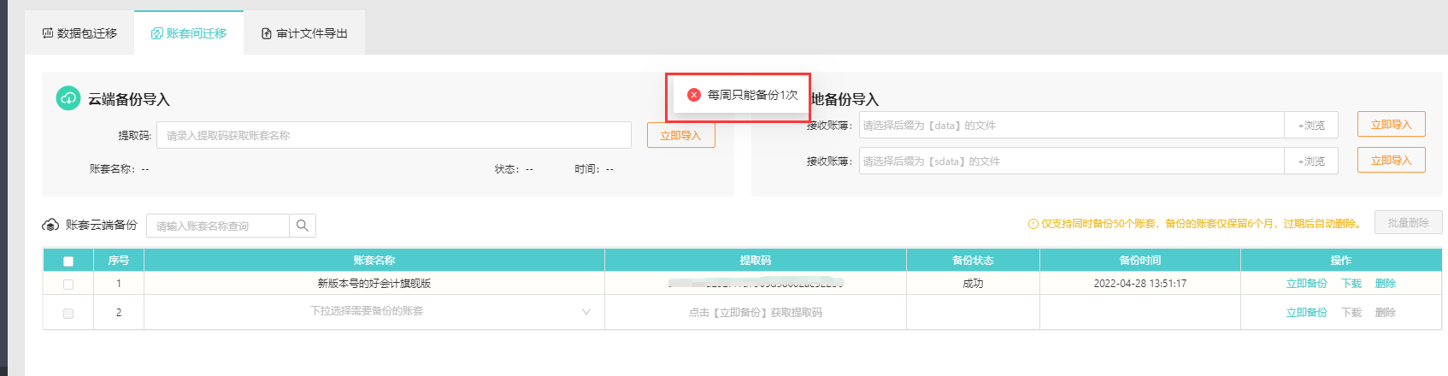The width and height of the screenshot is (1448, 376).
Task: Click the extraction code input field
Action: [x=393, y=136]
